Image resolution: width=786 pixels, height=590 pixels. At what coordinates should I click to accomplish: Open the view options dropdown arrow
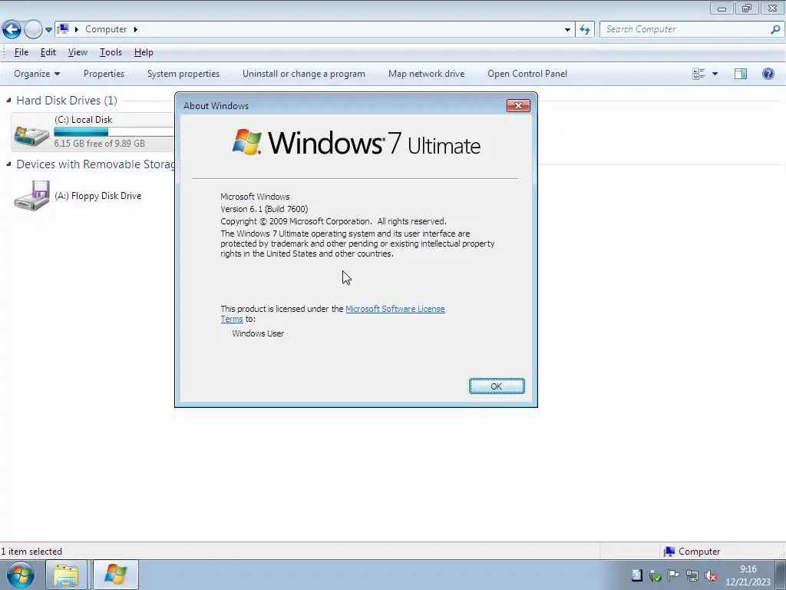point(715,74)
